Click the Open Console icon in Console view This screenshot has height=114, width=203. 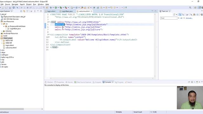coord(197,82)
